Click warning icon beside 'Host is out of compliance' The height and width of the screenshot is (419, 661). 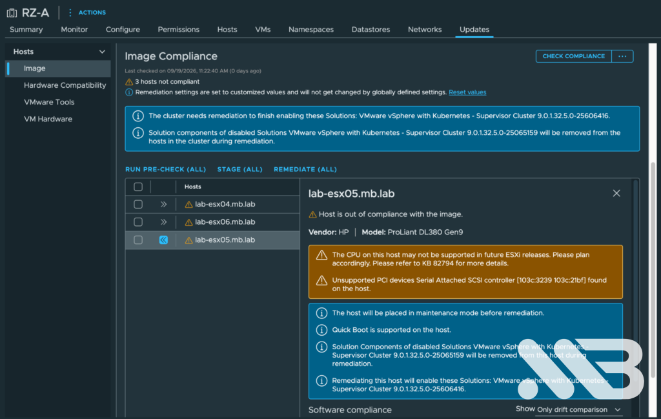312,214
